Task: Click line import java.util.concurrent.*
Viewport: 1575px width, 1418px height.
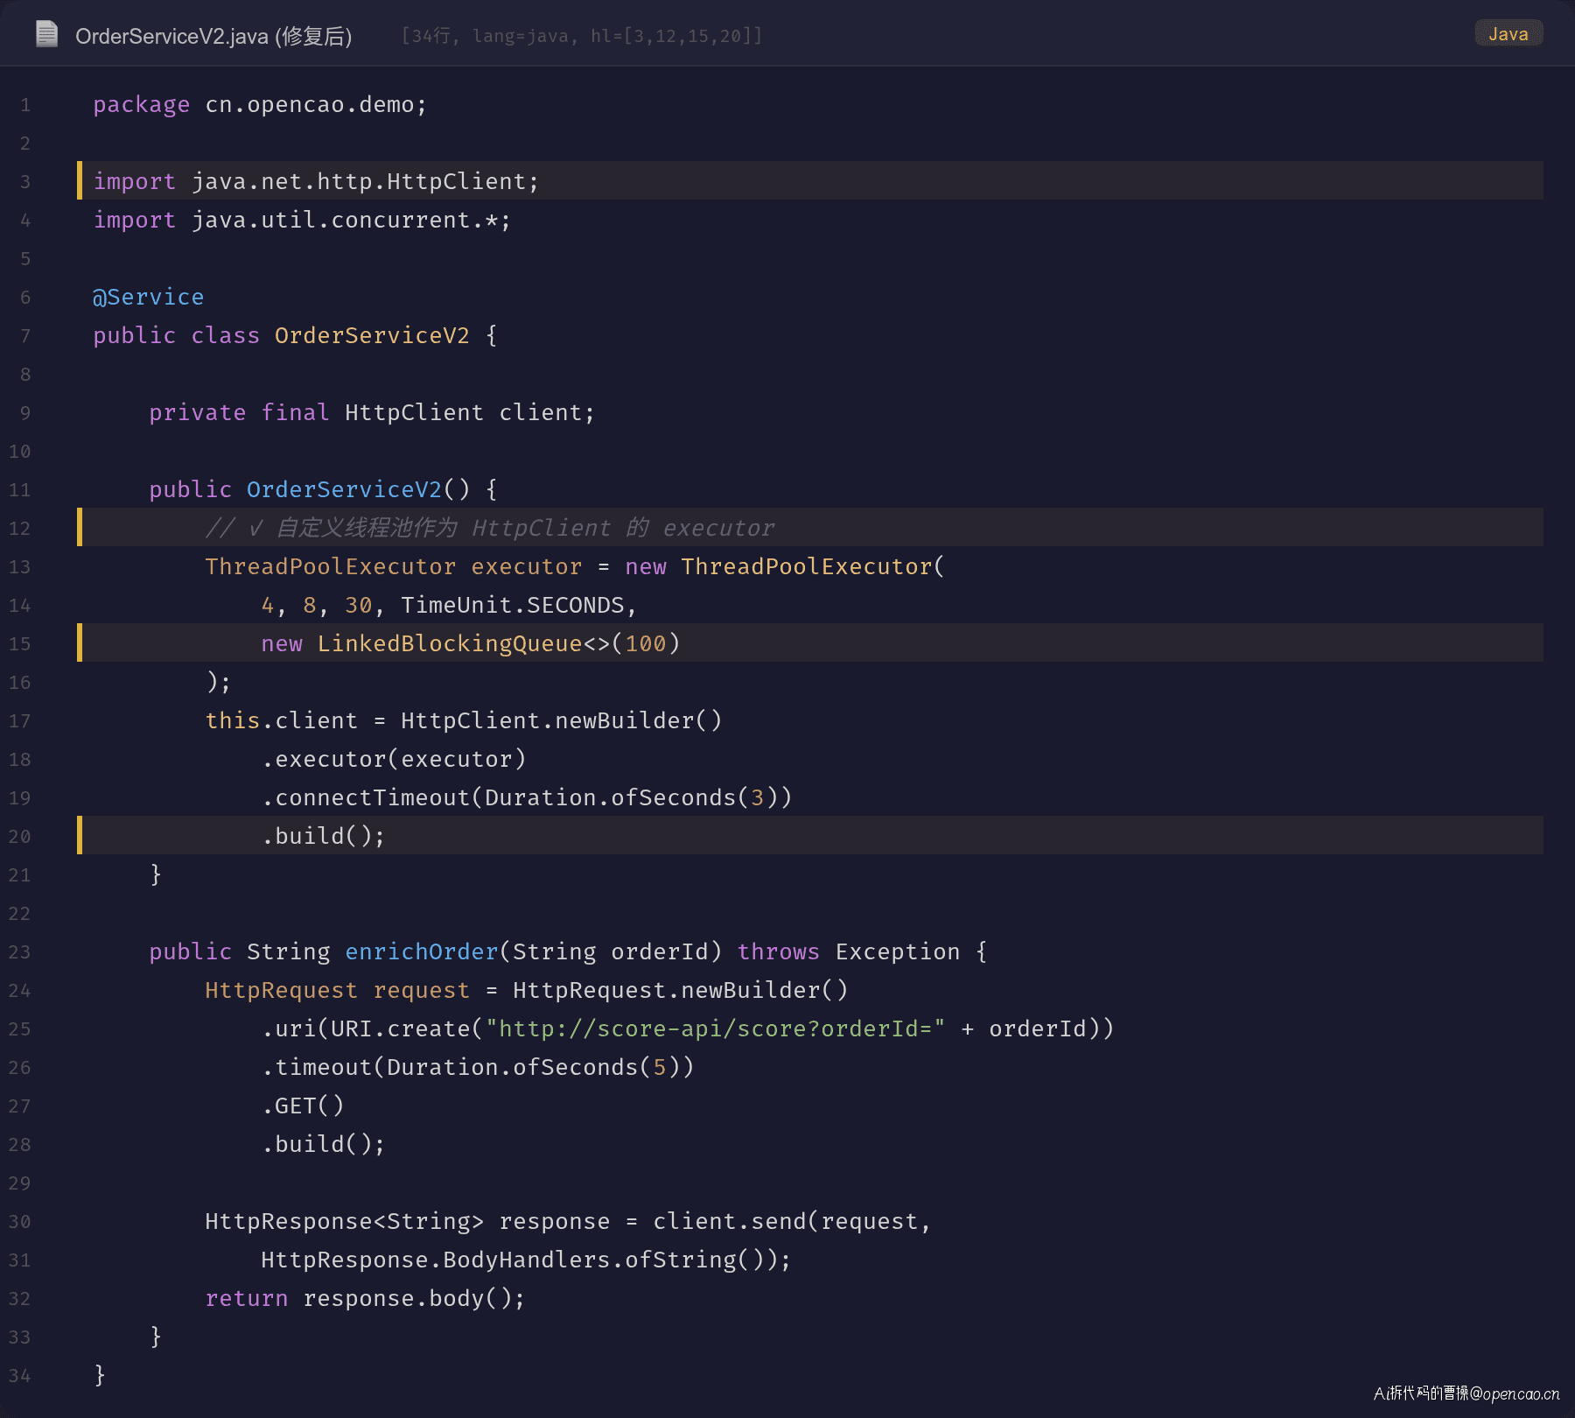Action: point(302,220)
